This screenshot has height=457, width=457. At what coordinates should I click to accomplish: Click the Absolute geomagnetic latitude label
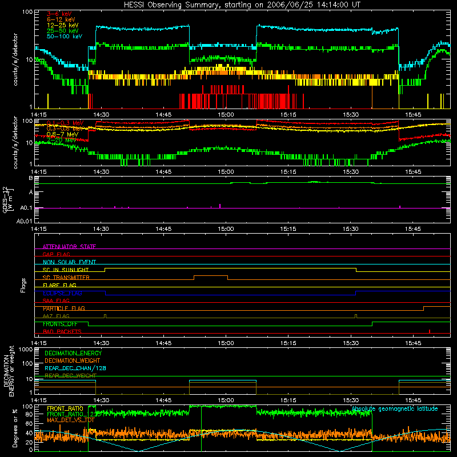click(395, 408)
